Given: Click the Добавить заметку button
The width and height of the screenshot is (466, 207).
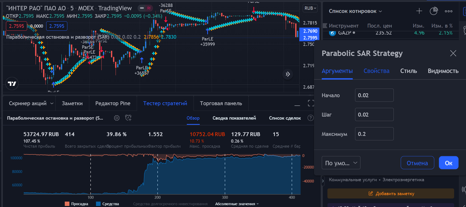Looking at the screenshot, I should pos(391,194).
